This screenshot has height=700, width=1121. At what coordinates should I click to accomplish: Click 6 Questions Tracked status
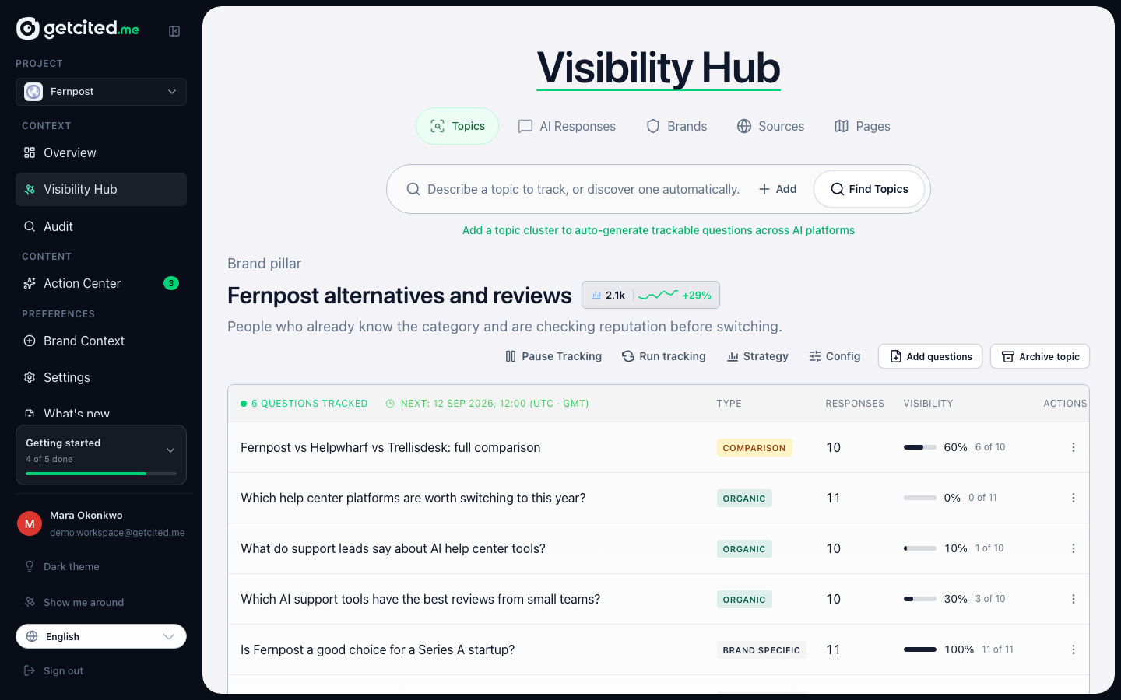[x=304, y=404]
